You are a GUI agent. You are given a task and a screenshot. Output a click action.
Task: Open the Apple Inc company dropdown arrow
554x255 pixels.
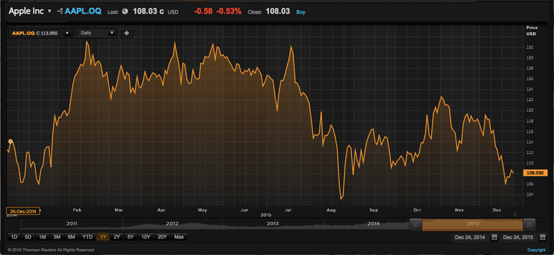tap(50, 11)
